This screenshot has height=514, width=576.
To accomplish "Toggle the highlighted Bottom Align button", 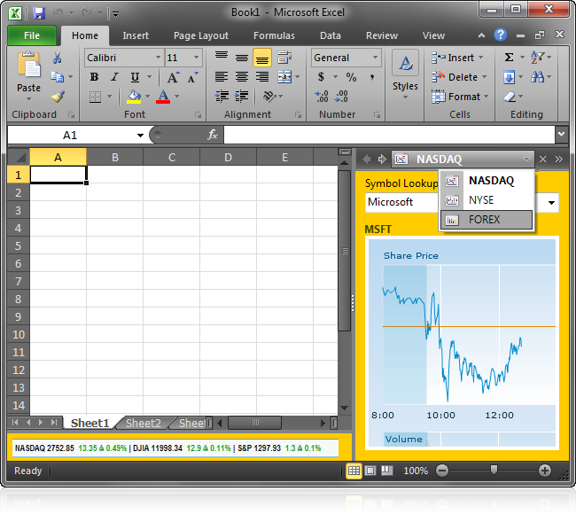I will 262,58.
